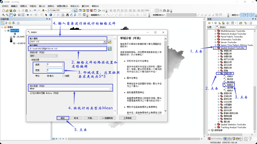Switch contents list to List By Selection
This screenshot has width=257, height=144.
point(13,23)
